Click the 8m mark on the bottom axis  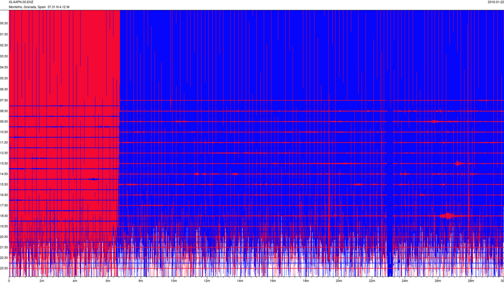click(x=141, y=281)
